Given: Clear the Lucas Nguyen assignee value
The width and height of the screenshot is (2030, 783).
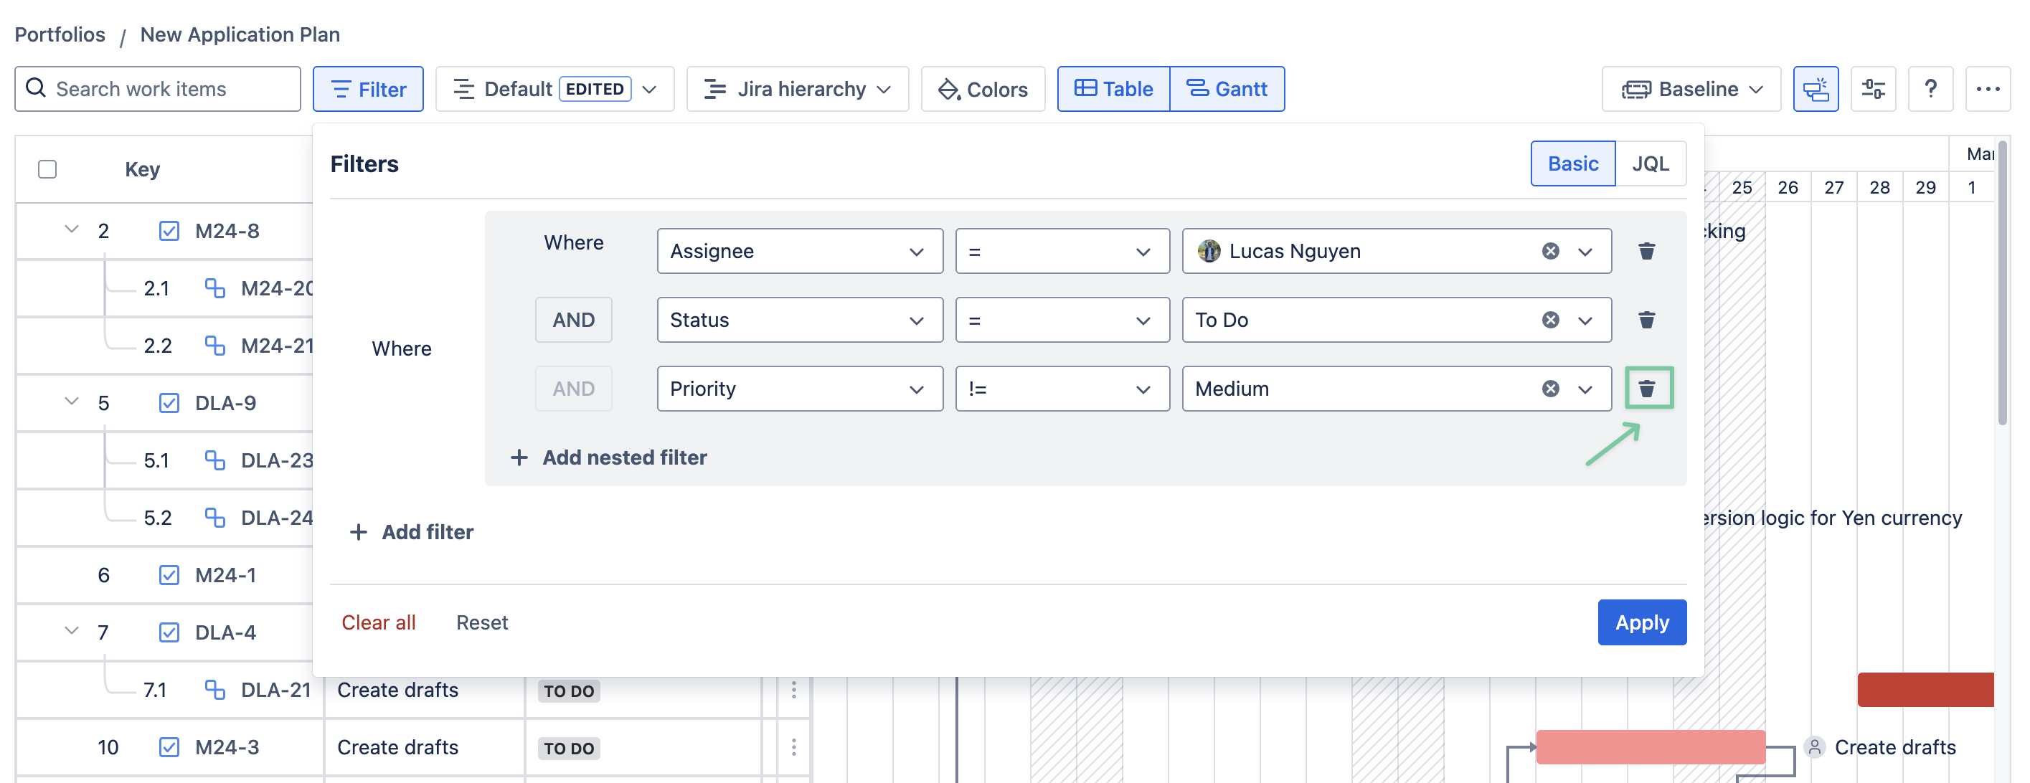Looking at the screenshot, I should pyautogui.click(x=1549, y=251).
